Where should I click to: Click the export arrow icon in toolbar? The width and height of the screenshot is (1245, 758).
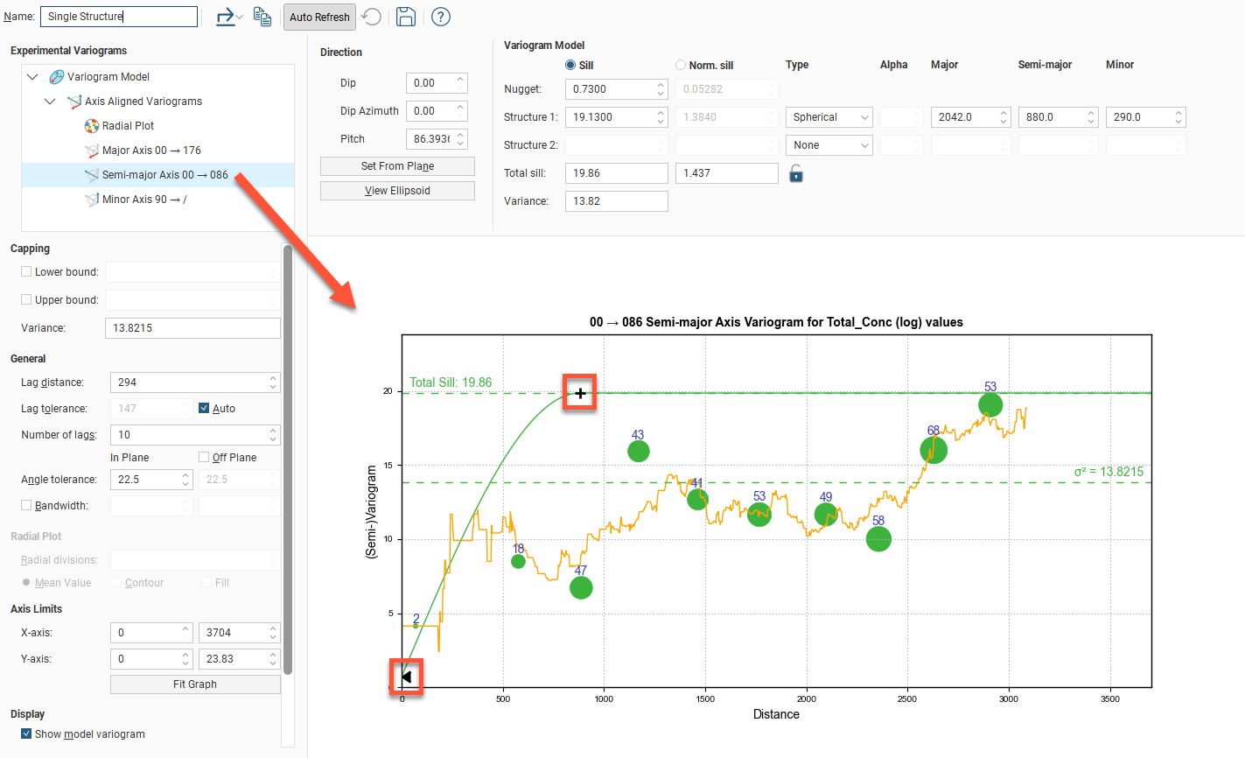click(226, 17)
